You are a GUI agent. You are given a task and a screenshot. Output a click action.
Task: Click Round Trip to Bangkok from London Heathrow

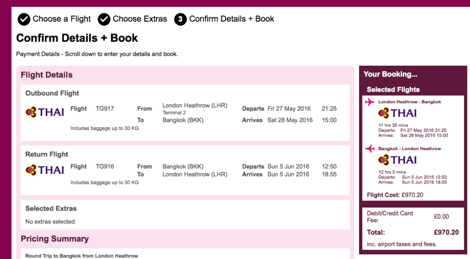81,256
